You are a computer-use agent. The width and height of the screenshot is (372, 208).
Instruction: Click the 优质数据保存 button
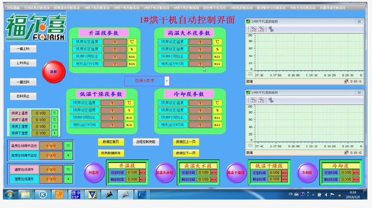[x=111, y=153]
